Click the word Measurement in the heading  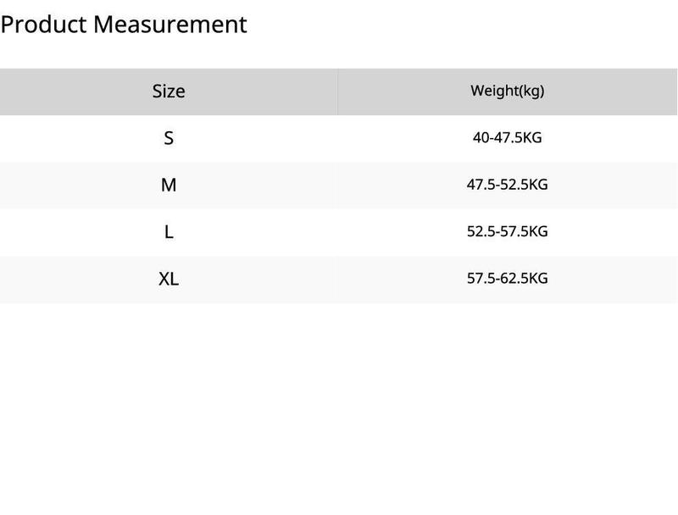point(170,25)
